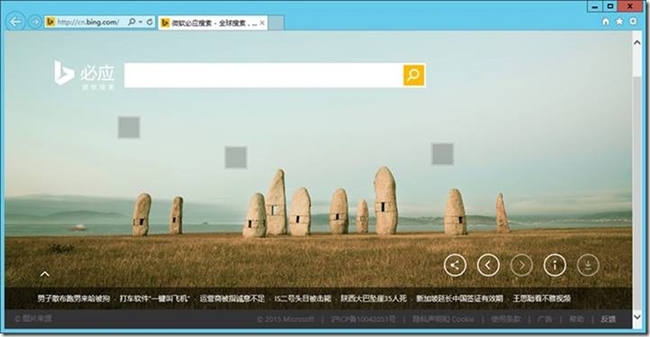The width and height of the screenshot is (650, 337).
Task: Focus the Bing search text box
Action: [x=264, y=75]
